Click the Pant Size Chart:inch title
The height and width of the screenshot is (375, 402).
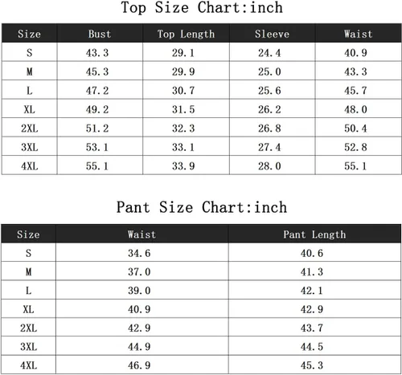click(x=202, y=207)
